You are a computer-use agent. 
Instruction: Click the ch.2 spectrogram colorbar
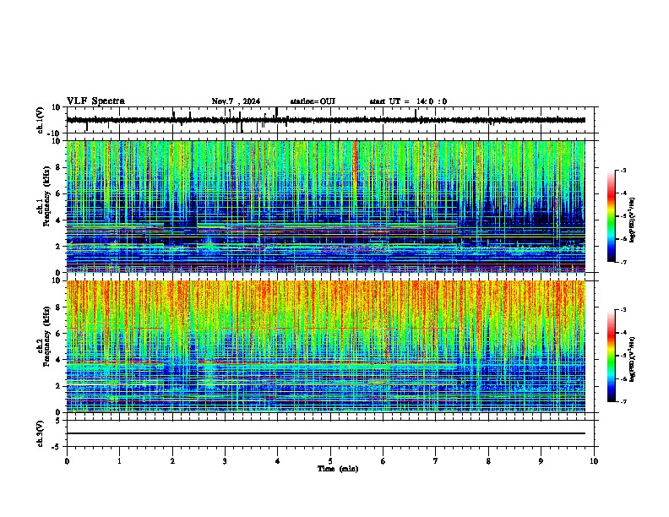(611, 356)
